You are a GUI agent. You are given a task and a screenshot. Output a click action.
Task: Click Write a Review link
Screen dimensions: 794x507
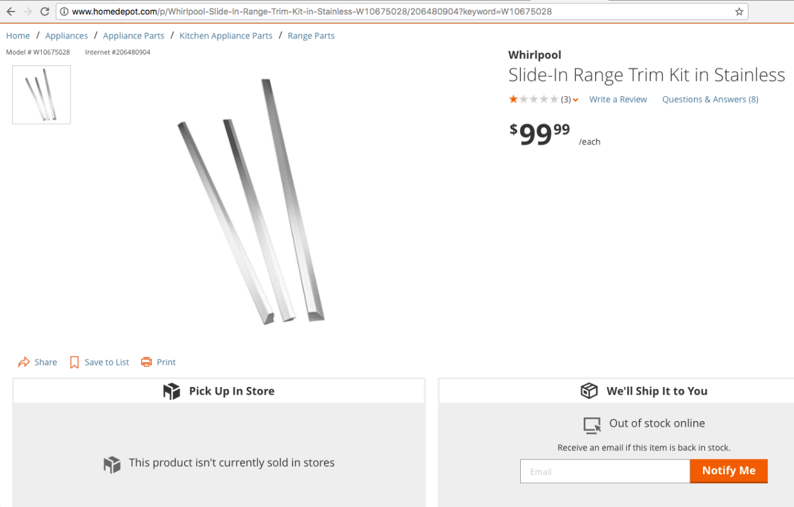pos(618,99)
